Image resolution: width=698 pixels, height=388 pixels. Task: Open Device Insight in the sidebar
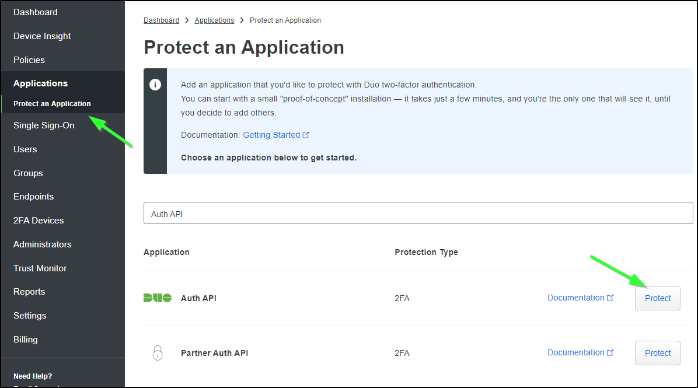click(42, 36)
